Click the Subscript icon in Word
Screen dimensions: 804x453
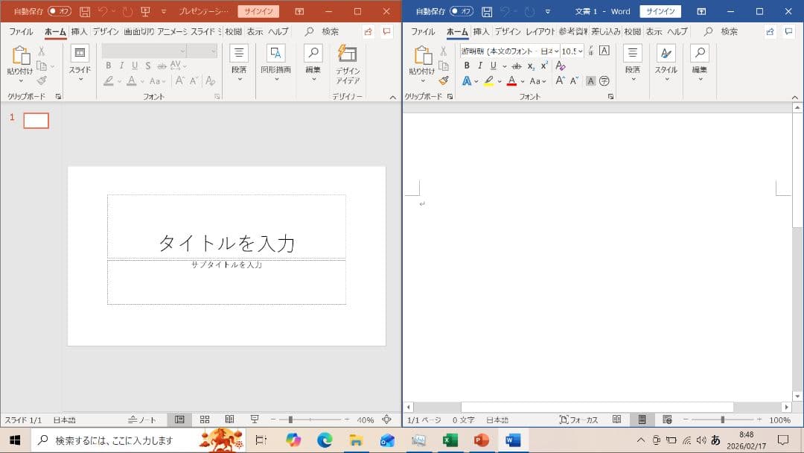point(531,66)
